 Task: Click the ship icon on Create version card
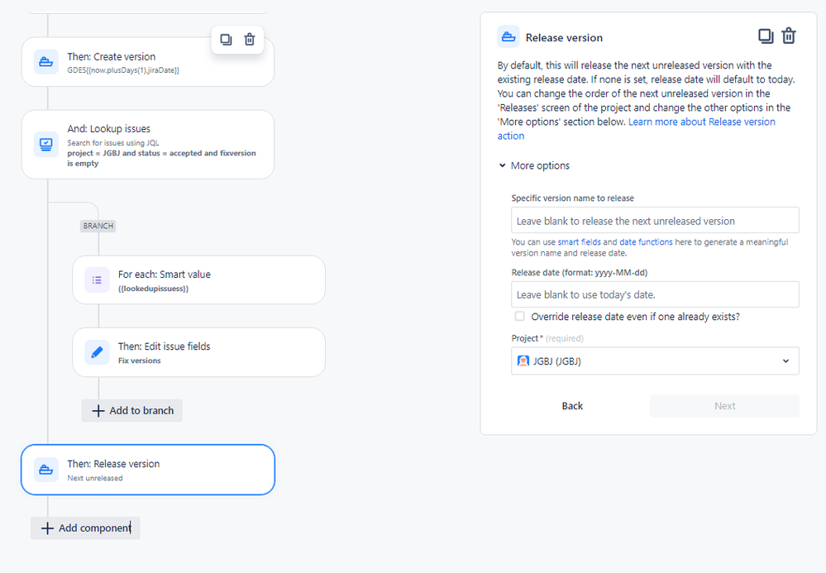tap(46, 62)
